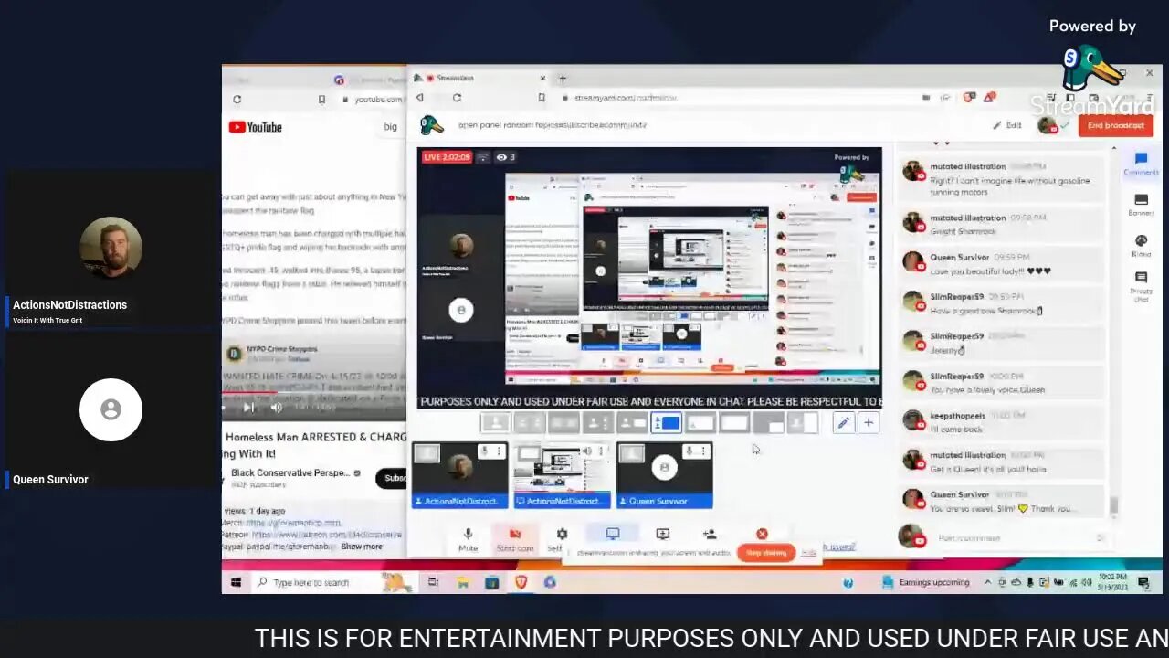Toggle the Start cam button
Viewport: 1169px width, 658px height.
[x=514, y=539]
